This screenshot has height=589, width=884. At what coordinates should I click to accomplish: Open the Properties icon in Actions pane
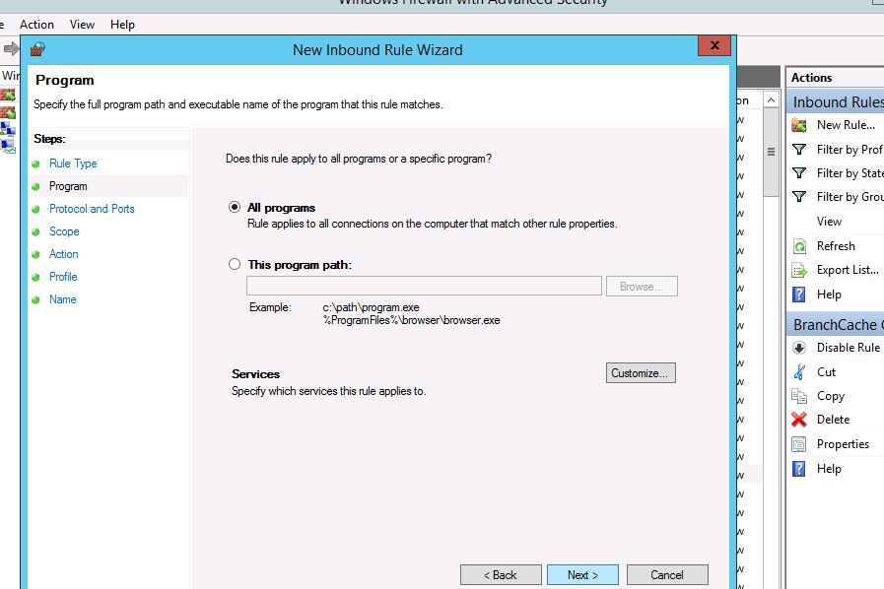[799, 444]
